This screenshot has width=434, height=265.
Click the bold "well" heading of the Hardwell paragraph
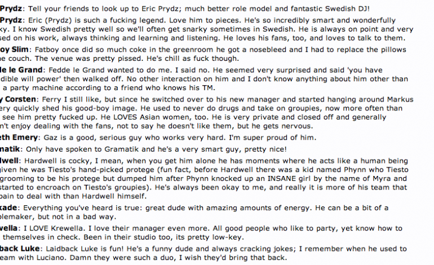click(x=10, y=160)
